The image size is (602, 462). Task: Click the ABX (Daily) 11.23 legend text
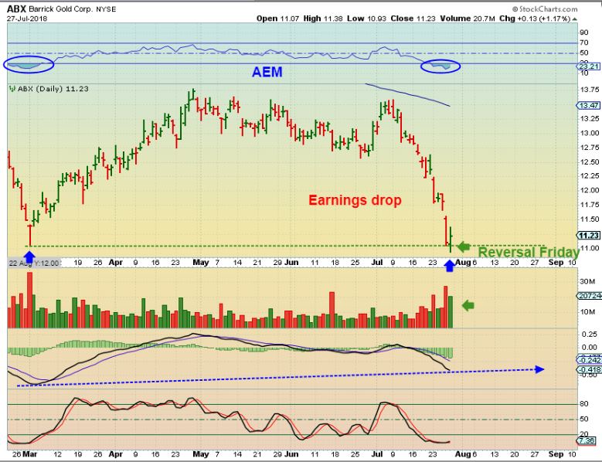[x=53, y=89]
